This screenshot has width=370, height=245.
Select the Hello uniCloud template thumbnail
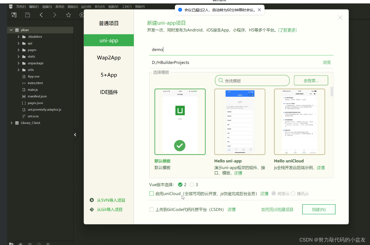[x=300, y=122]
